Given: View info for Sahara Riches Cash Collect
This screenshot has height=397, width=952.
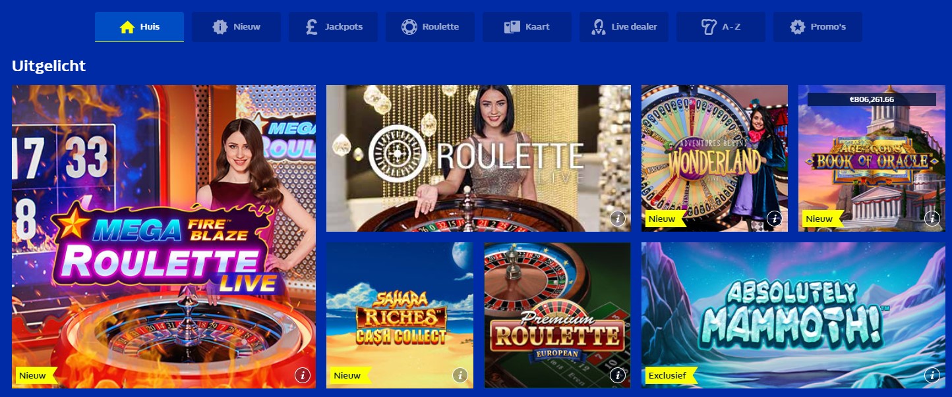Looking at the screenshot, I should 460,375.
